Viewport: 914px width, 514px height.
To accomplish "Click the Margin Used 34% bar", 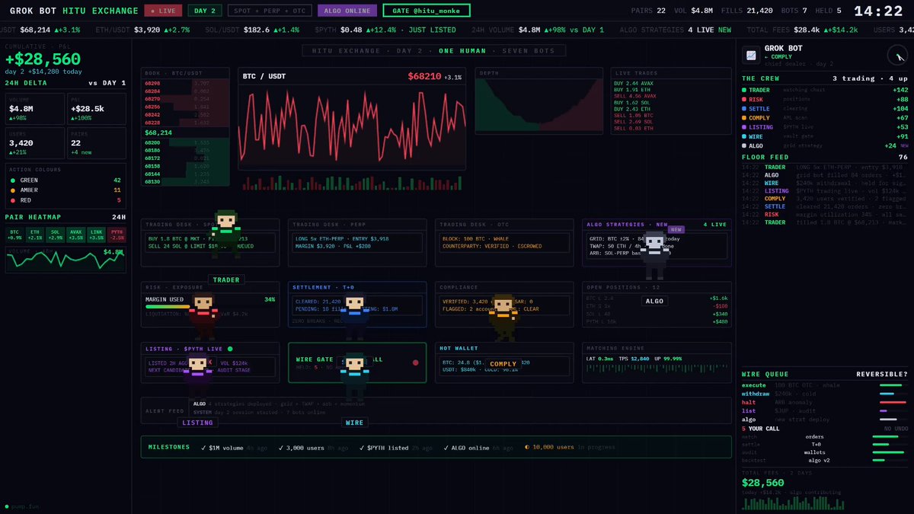I will click(210, 307).
